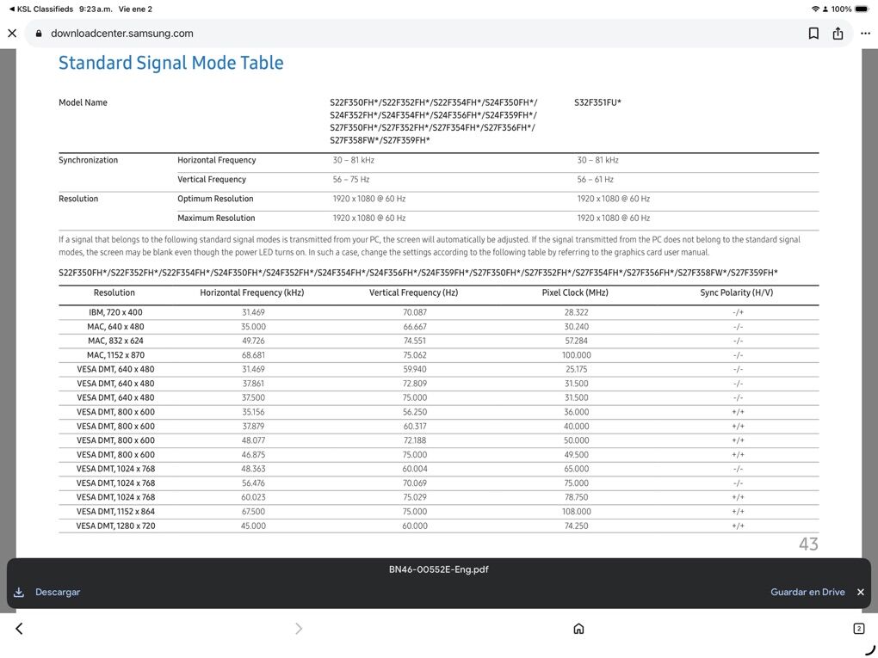The height and width of the screenshot is (658, 878).
Task: Tap the bookmark icon in the address bar
Action: coord(813,34)
